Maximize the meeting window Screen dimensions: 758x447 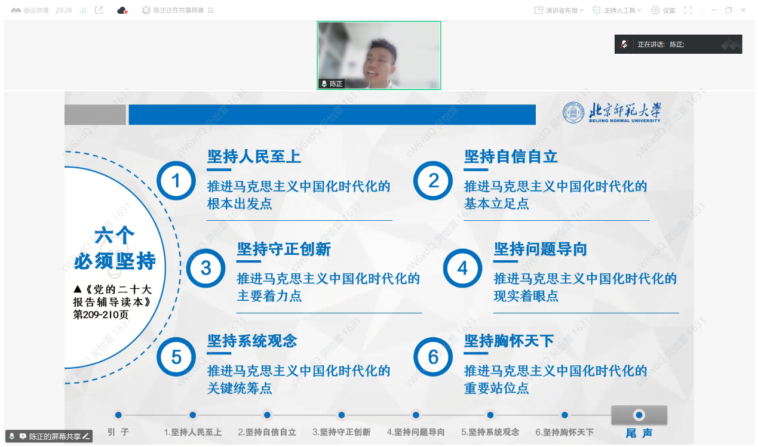tap(728, 10)
